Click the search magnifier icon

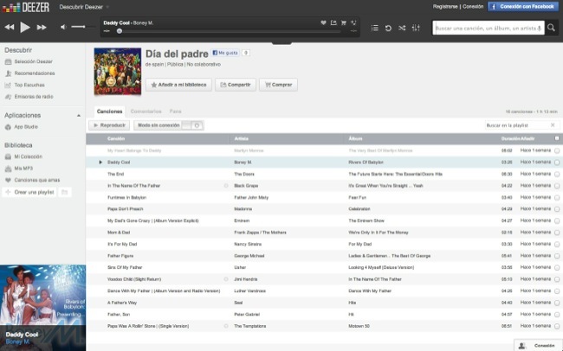(551, 28)
